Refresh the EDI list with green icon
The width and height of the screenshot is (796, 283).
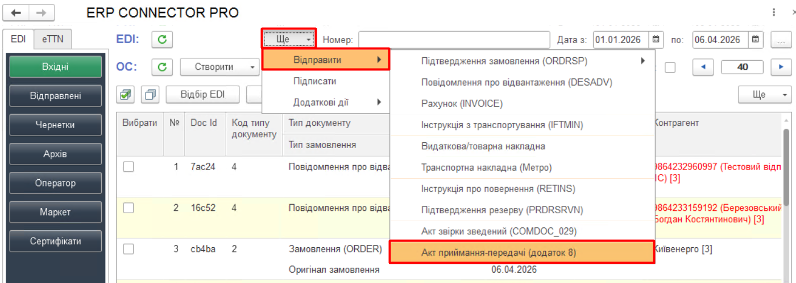pos(162,40)
